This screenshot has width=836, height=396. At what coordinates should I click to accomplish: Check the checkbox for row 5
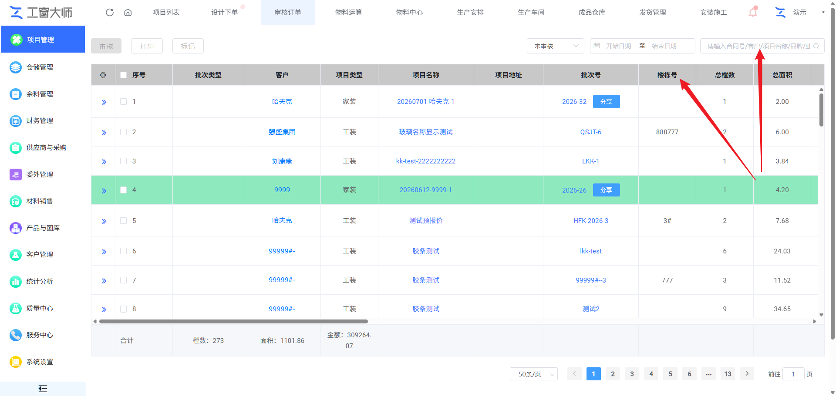[124, 220]
